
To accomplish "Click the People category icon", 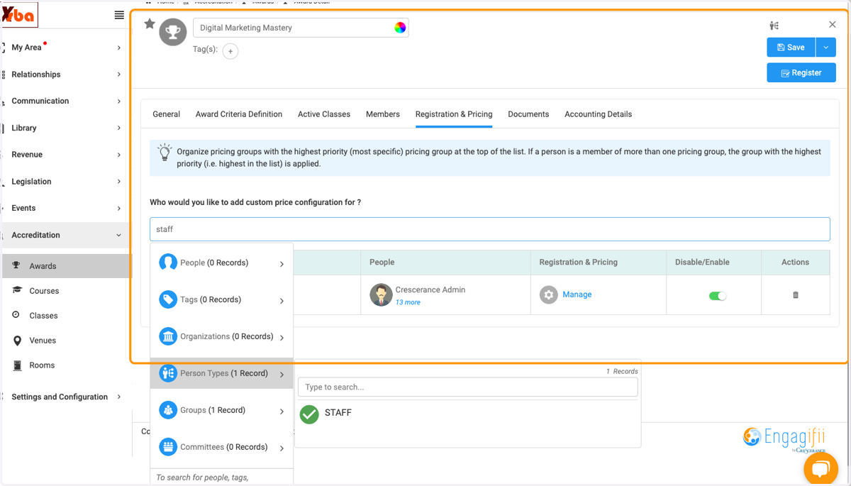I will [168, 263].
